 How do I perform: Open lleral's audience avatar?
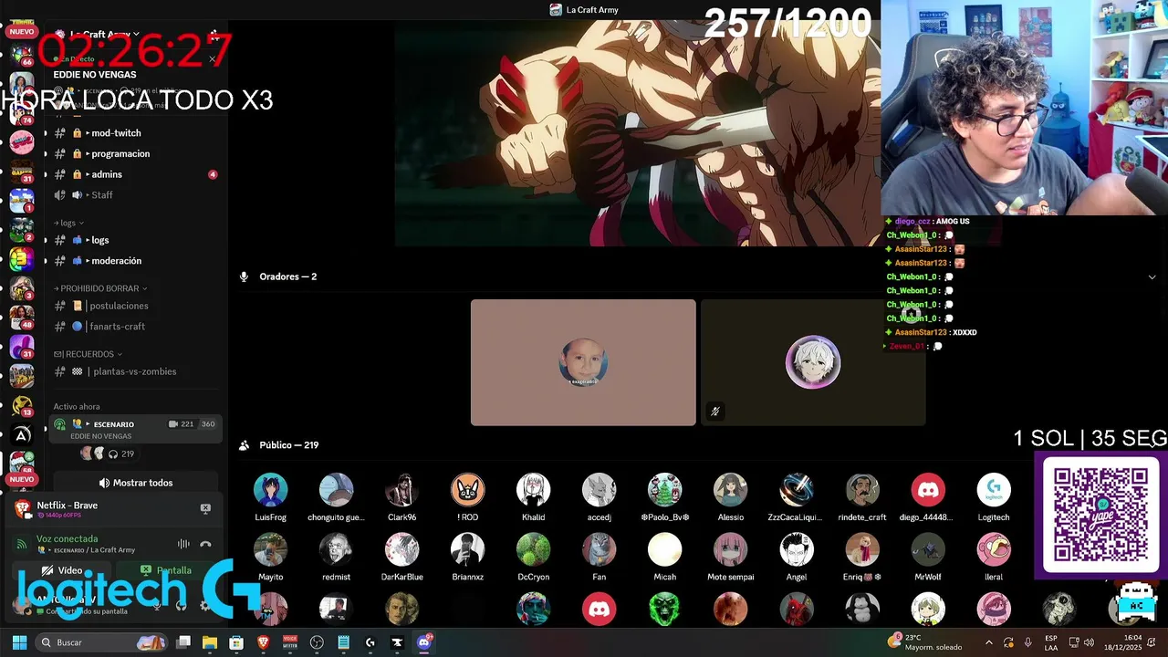tap(994, 550)
